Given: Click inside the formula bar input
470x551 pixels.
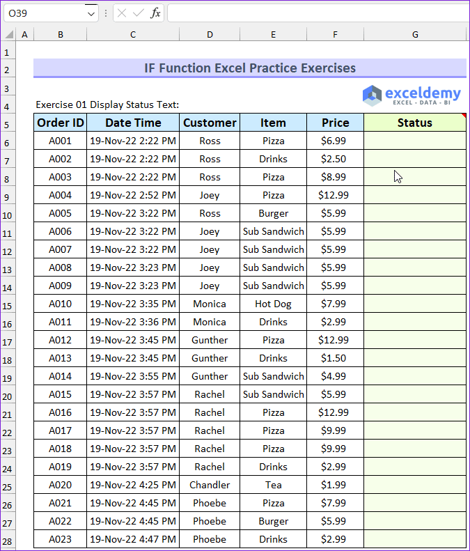Looking at the screenshot, I should tap(317, 13).
